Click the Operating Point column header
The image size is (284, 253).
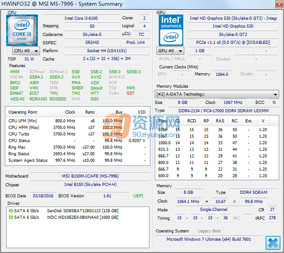pyautogui.click(x=28, y=112)
